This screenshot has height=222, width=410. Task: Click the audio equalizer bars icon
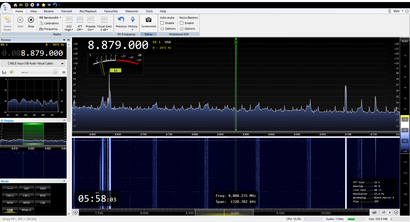4,72
